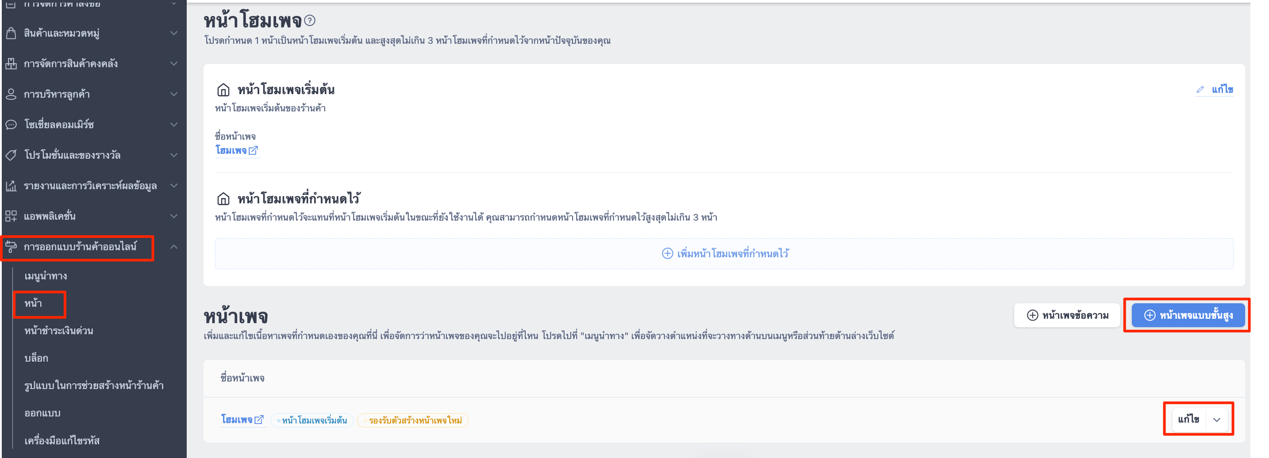
Task: Collapse the การออกแบบร้านค้าออนไลน์ chevron
Action: (x=174, y=247)
